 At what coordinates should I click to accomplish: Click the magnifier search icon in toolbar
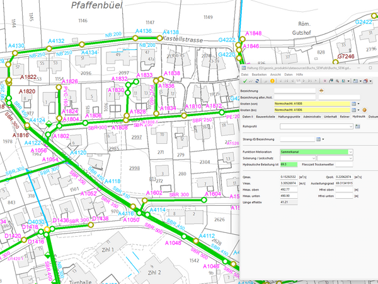pos(337,81)
